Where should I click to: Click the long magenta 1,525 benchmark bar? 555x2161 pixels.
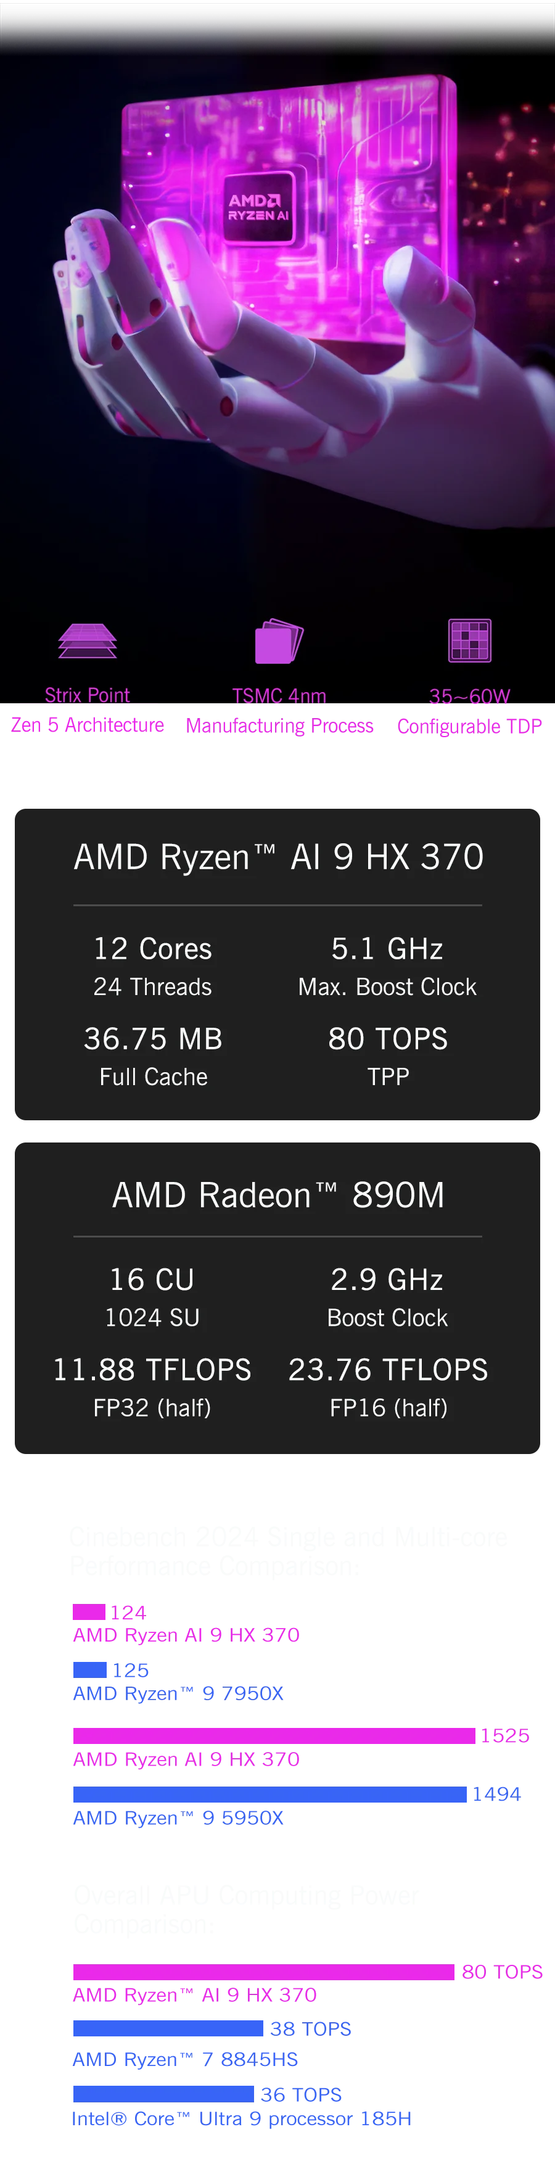click(273, 1736)
